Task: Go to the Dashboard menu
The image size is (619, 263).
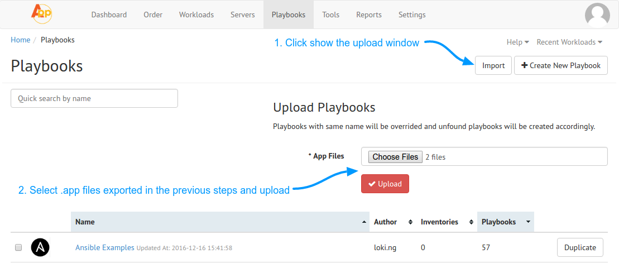Action: (x=109, y=15)
